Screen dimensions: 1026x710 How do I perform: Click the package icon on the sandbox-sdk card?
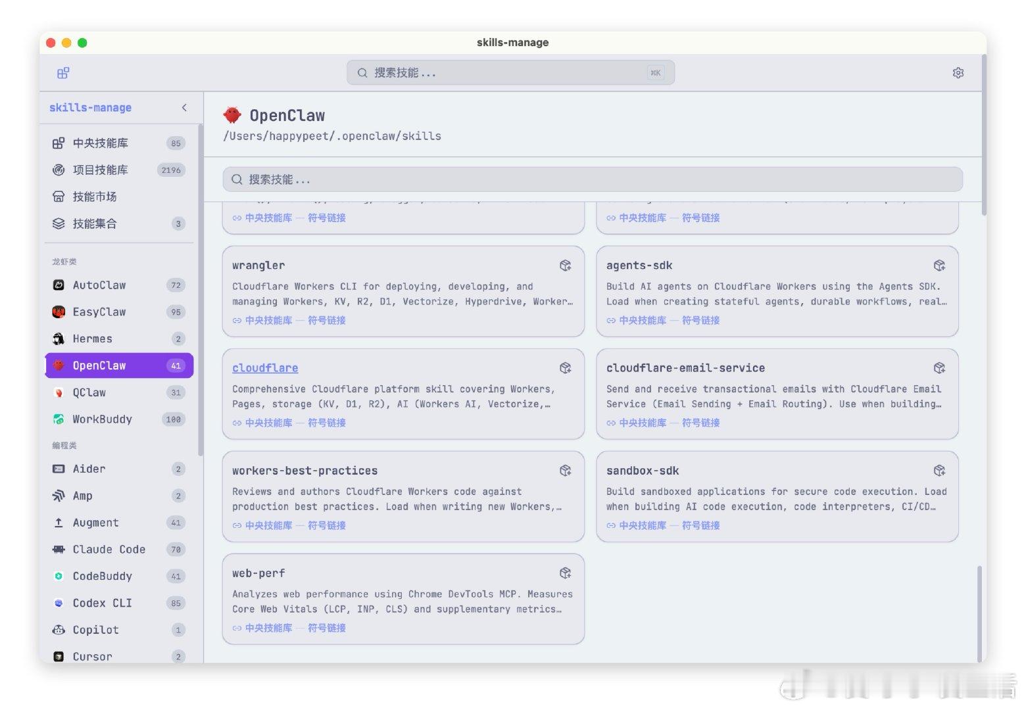pos(939,471)
